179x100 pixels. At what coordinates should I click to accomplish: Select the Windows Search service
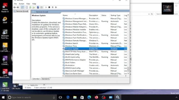(x=95, y=43)
